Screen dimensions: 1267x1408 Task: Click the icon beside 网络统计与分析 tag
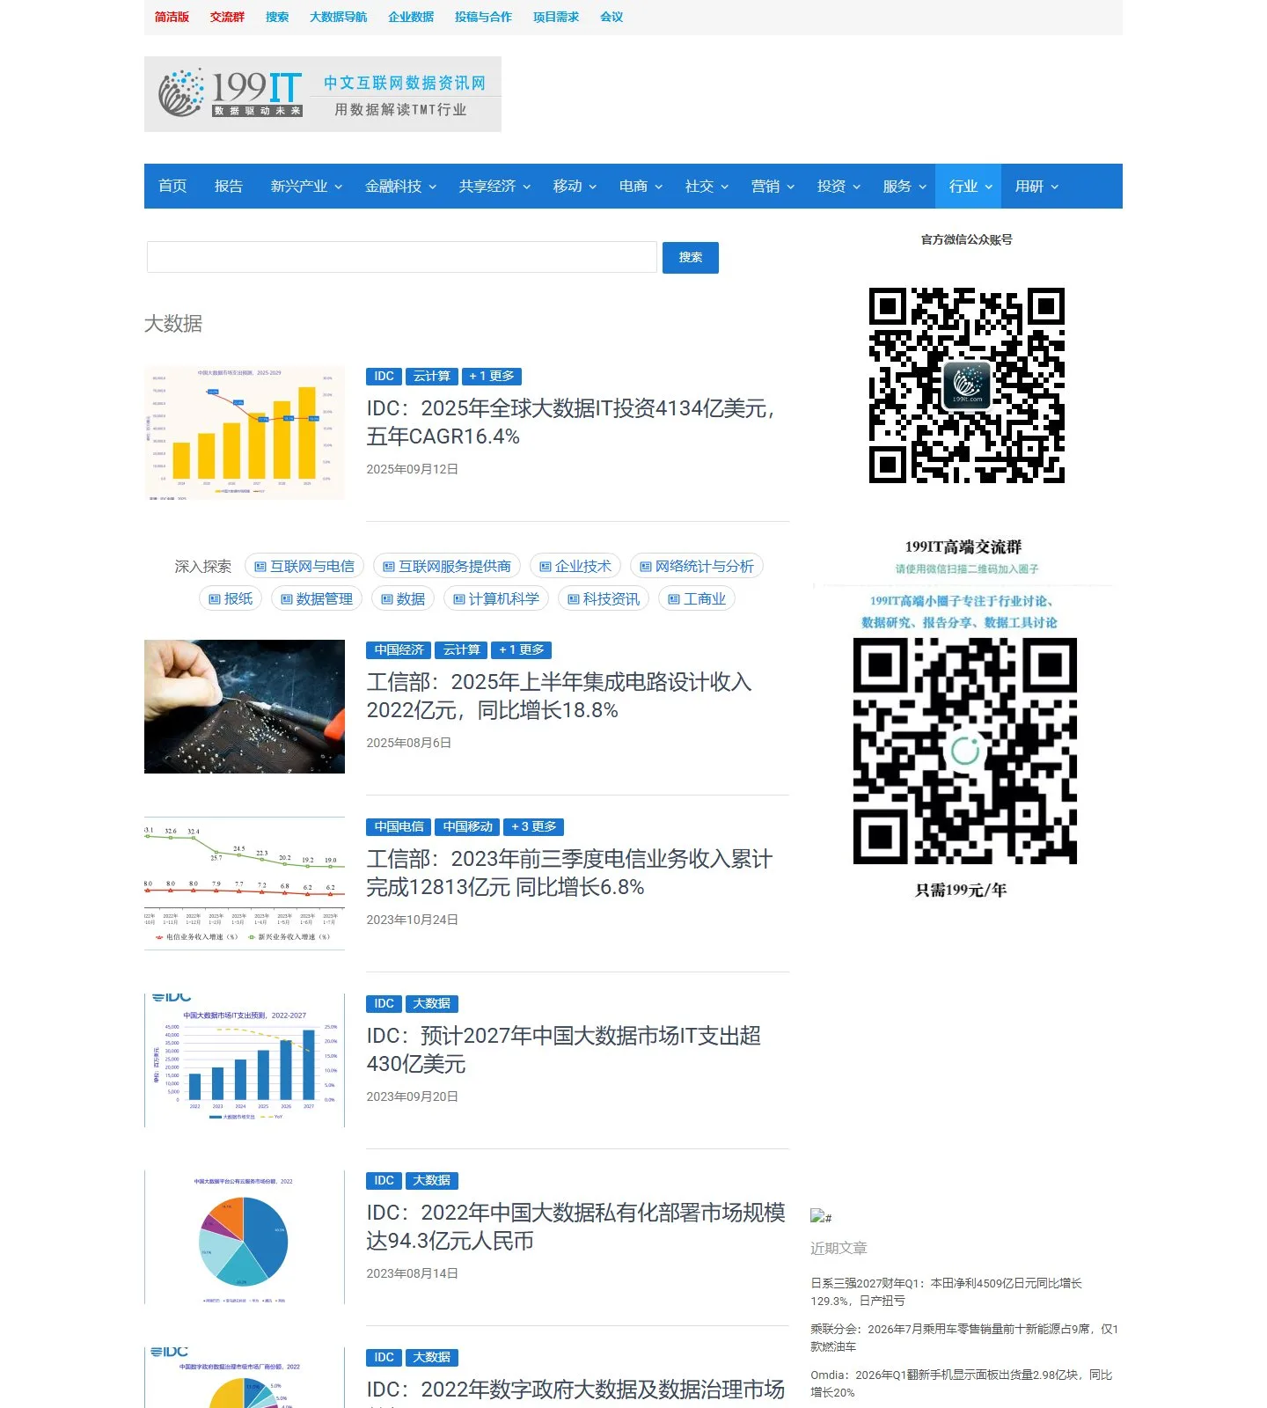pyautogui.click(x=646, y=567)
